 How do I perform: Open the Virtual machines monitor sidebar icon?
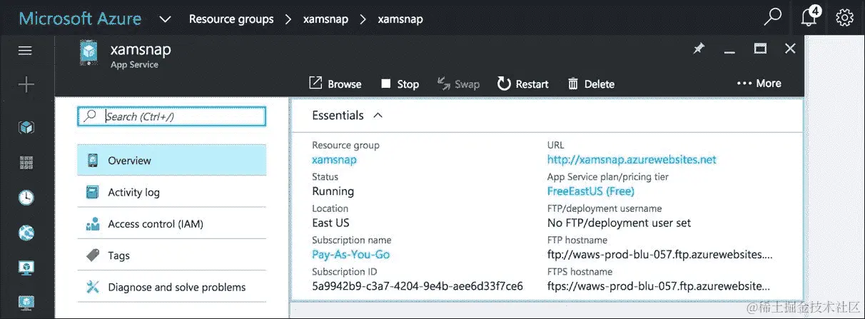26,268
